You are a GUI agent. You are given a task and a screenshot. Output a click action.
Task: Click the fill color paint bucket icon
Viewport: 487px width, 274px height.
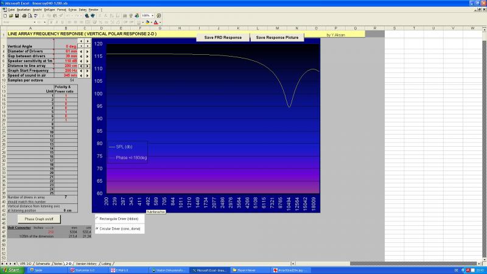[x=149, y=22]
